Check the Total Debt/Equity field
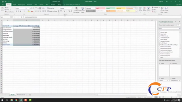The image size is (182, 102). pos(159,38)
